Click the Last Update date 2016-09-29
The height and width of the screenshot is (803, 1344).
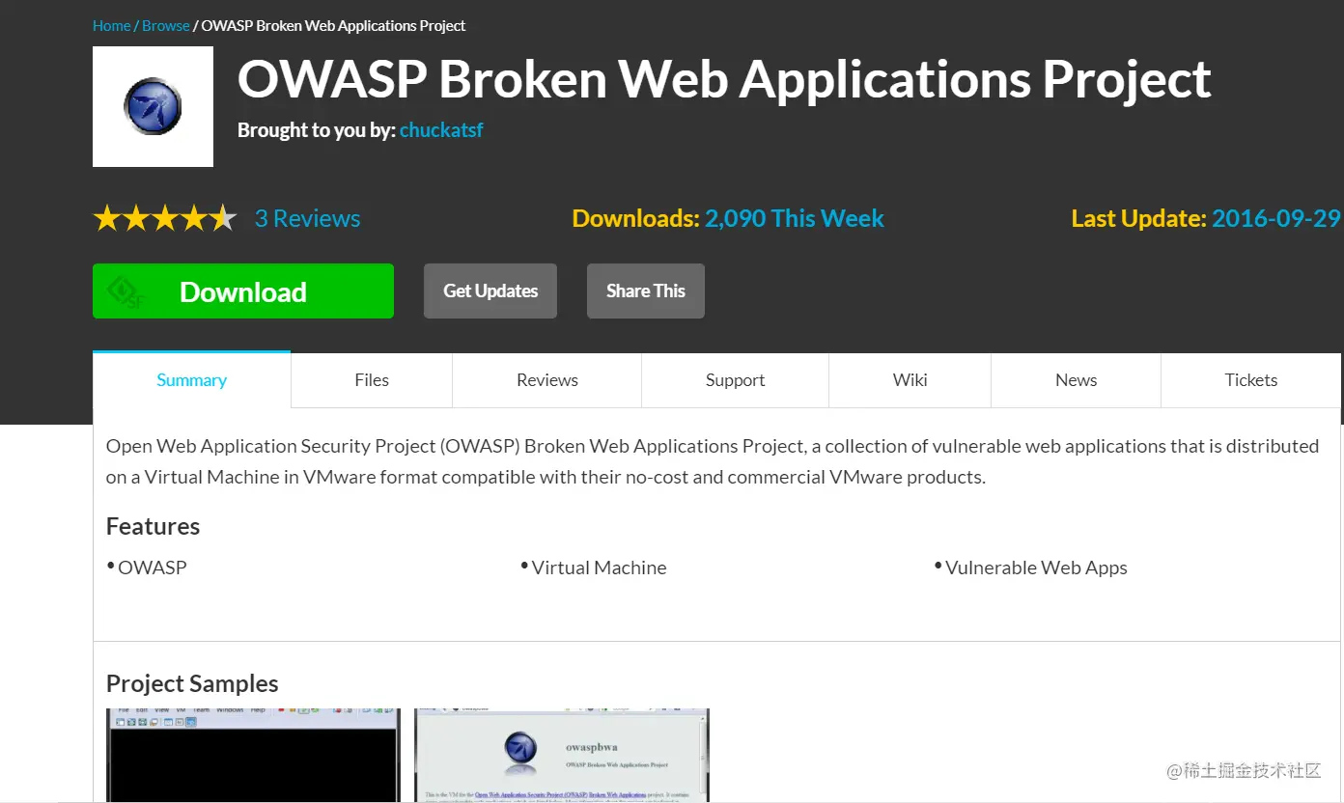(x=1276, y=218)
